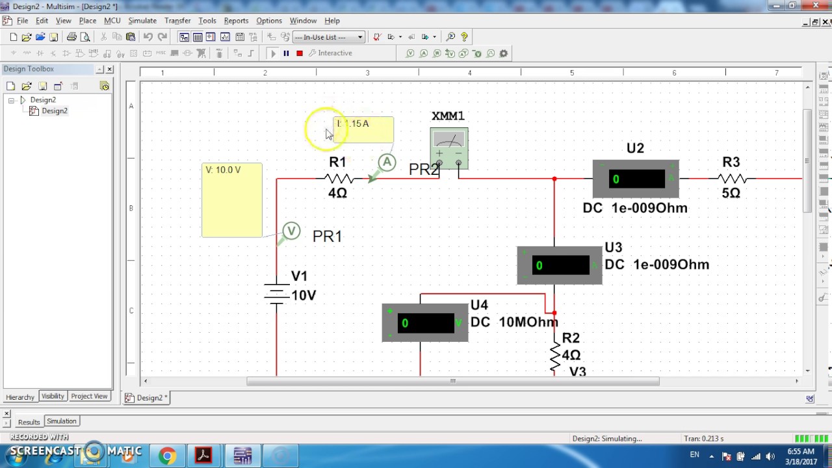Open Find/zoom examples magnifier icon

pos(450,37)
